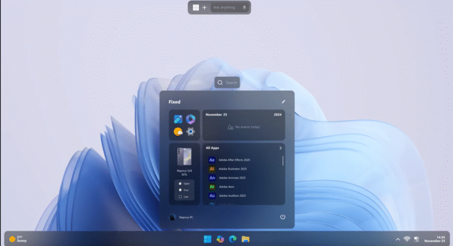Launch Adobe Animate 2025

227,178
